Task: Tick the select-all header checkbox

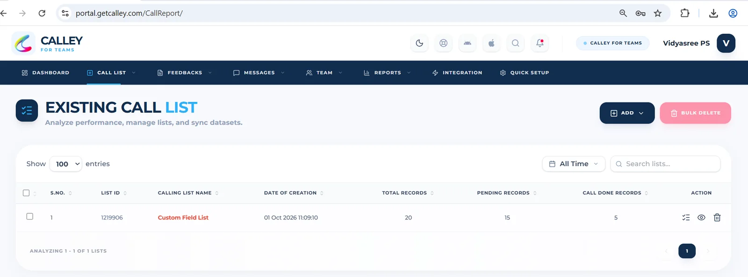Action: (x=26, y=193)
